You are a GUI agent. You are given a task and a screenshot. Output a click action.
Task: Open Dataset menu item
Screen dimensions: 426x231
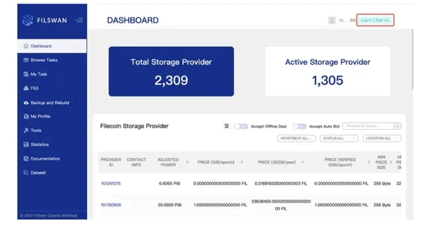pos(52,172)
